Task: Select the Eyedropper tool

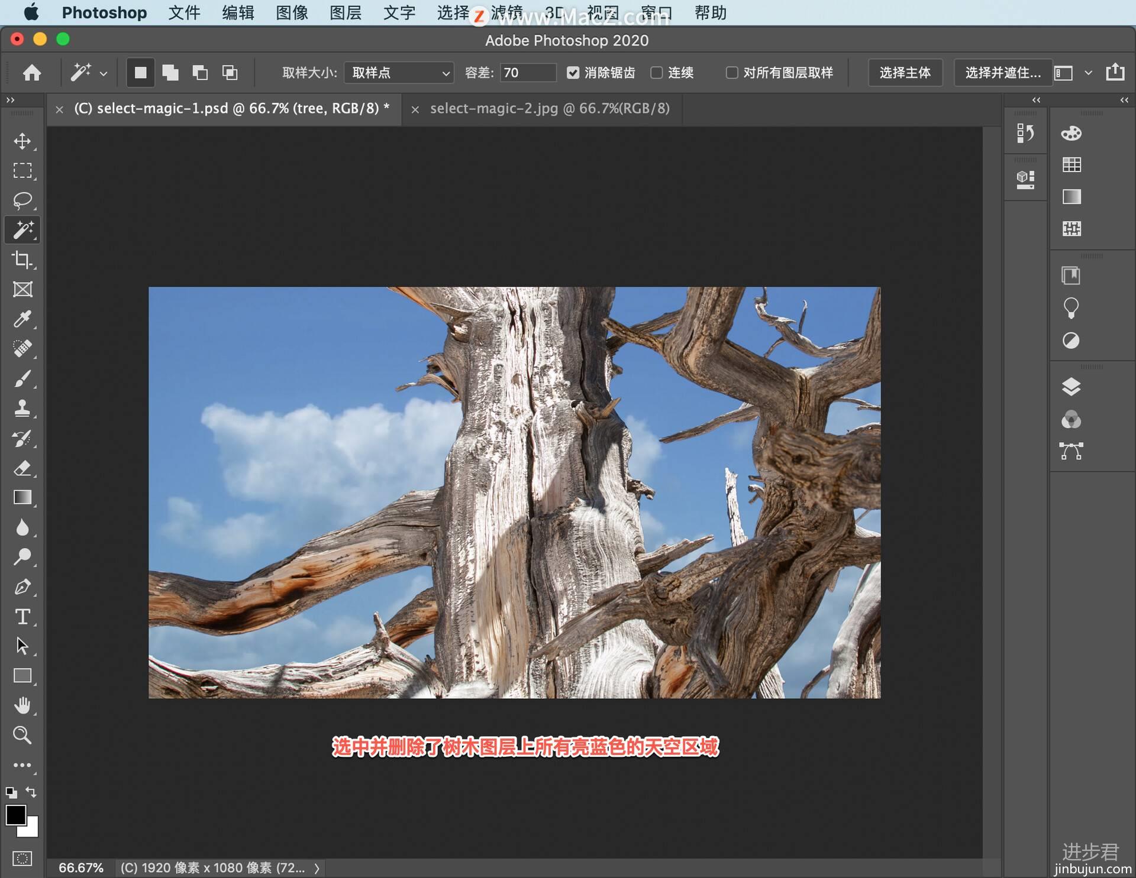Action: 22,319
